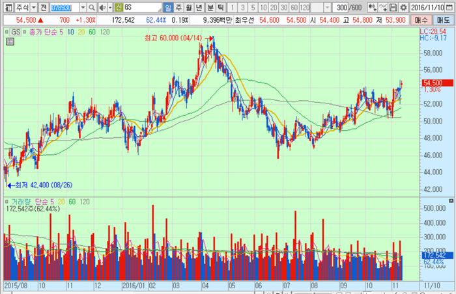Click the speaker sound icon
This screenshot has height=294, width=456.
[102, 7]
